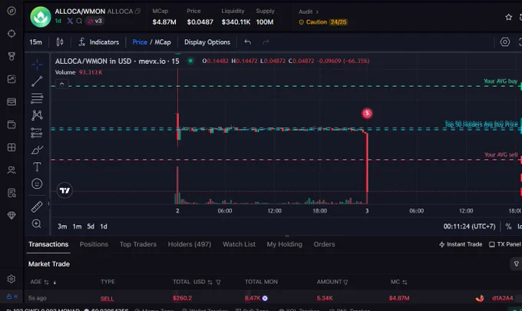
Task: Collapse the chart legend with chevron
Action: point(62,84)
